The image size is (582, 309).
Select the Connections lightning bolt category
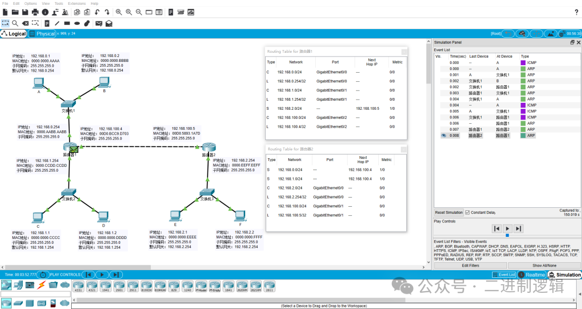41,285
